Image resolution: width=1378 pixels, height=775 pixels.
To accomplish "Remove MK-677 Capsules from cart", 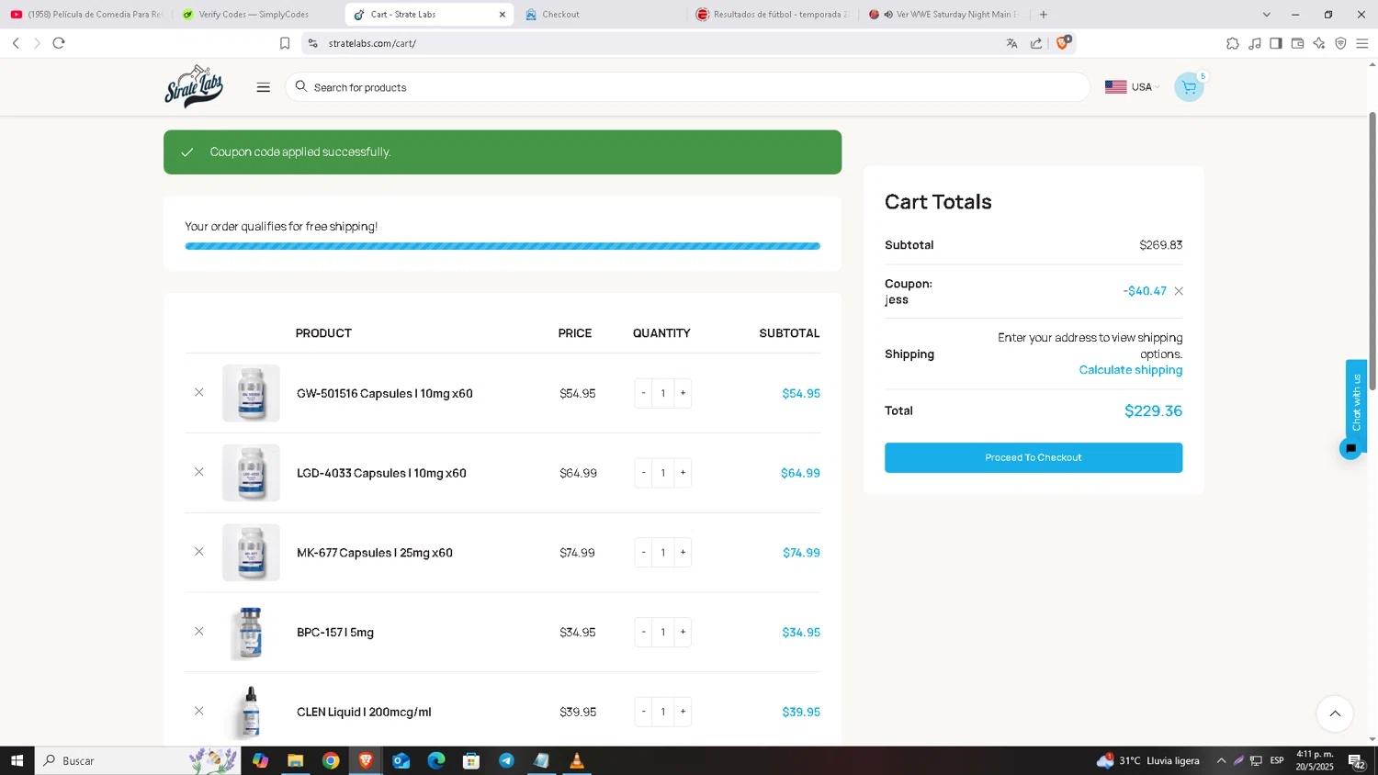I will tap(198, 552).
